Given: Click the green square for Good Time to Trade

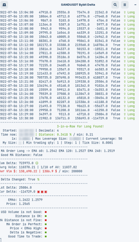Looking at the screenshot, I should (46, 237).
